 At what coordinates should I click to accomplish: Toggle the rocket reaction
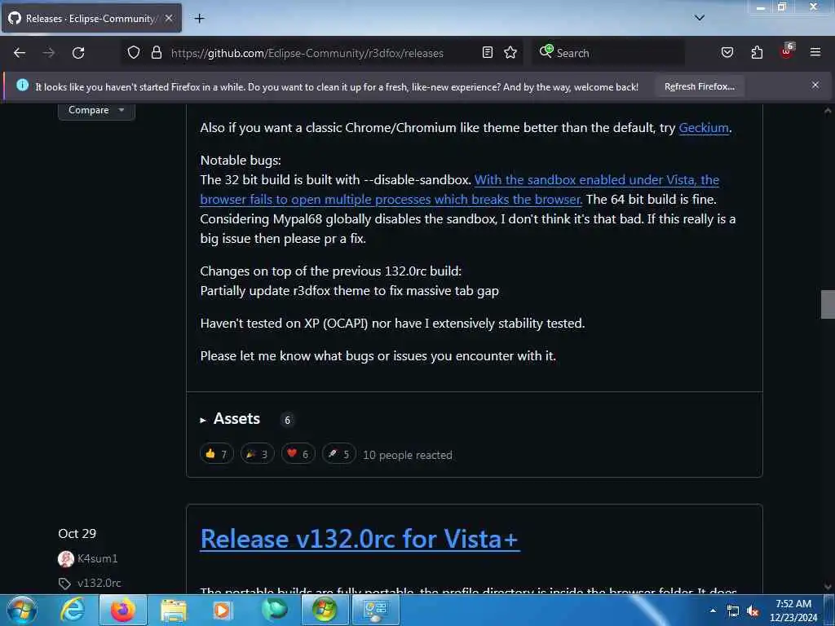click(x=338, y=454)
